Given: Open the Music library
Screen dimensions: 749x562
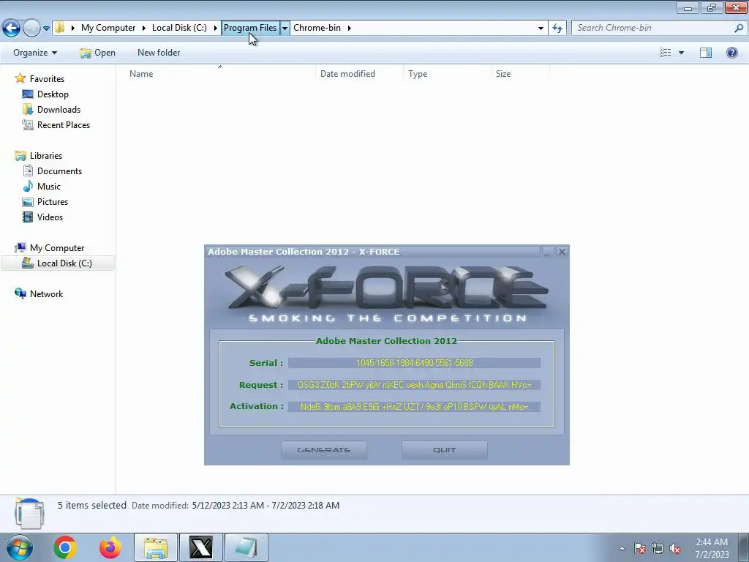Looking at the screenshot, I should pyautogui.click(x=49, y=187).
